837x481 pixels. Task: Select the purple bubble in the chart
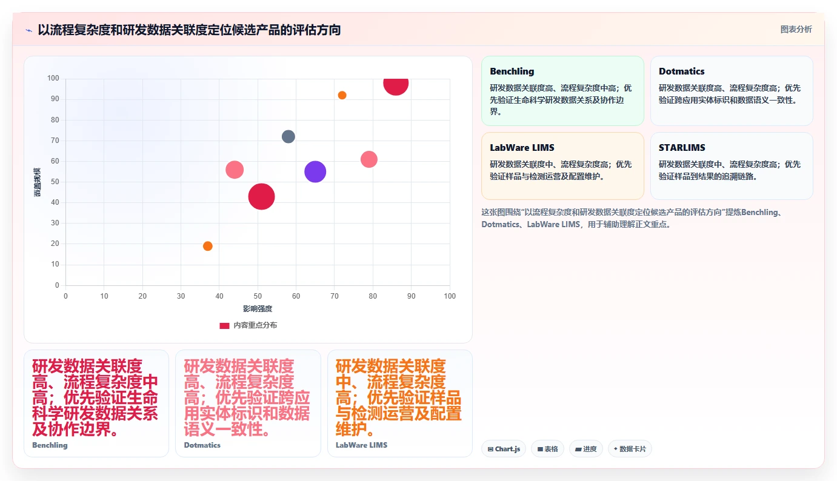click(315, 171)
